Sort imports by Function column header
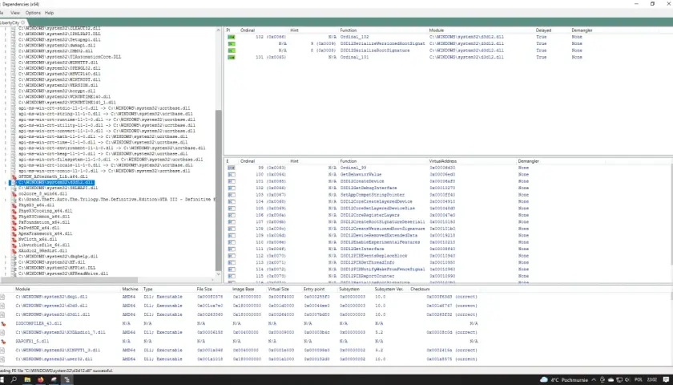Image resolution: width=673 pixels, height=385 pixels. tap(348, 30)
